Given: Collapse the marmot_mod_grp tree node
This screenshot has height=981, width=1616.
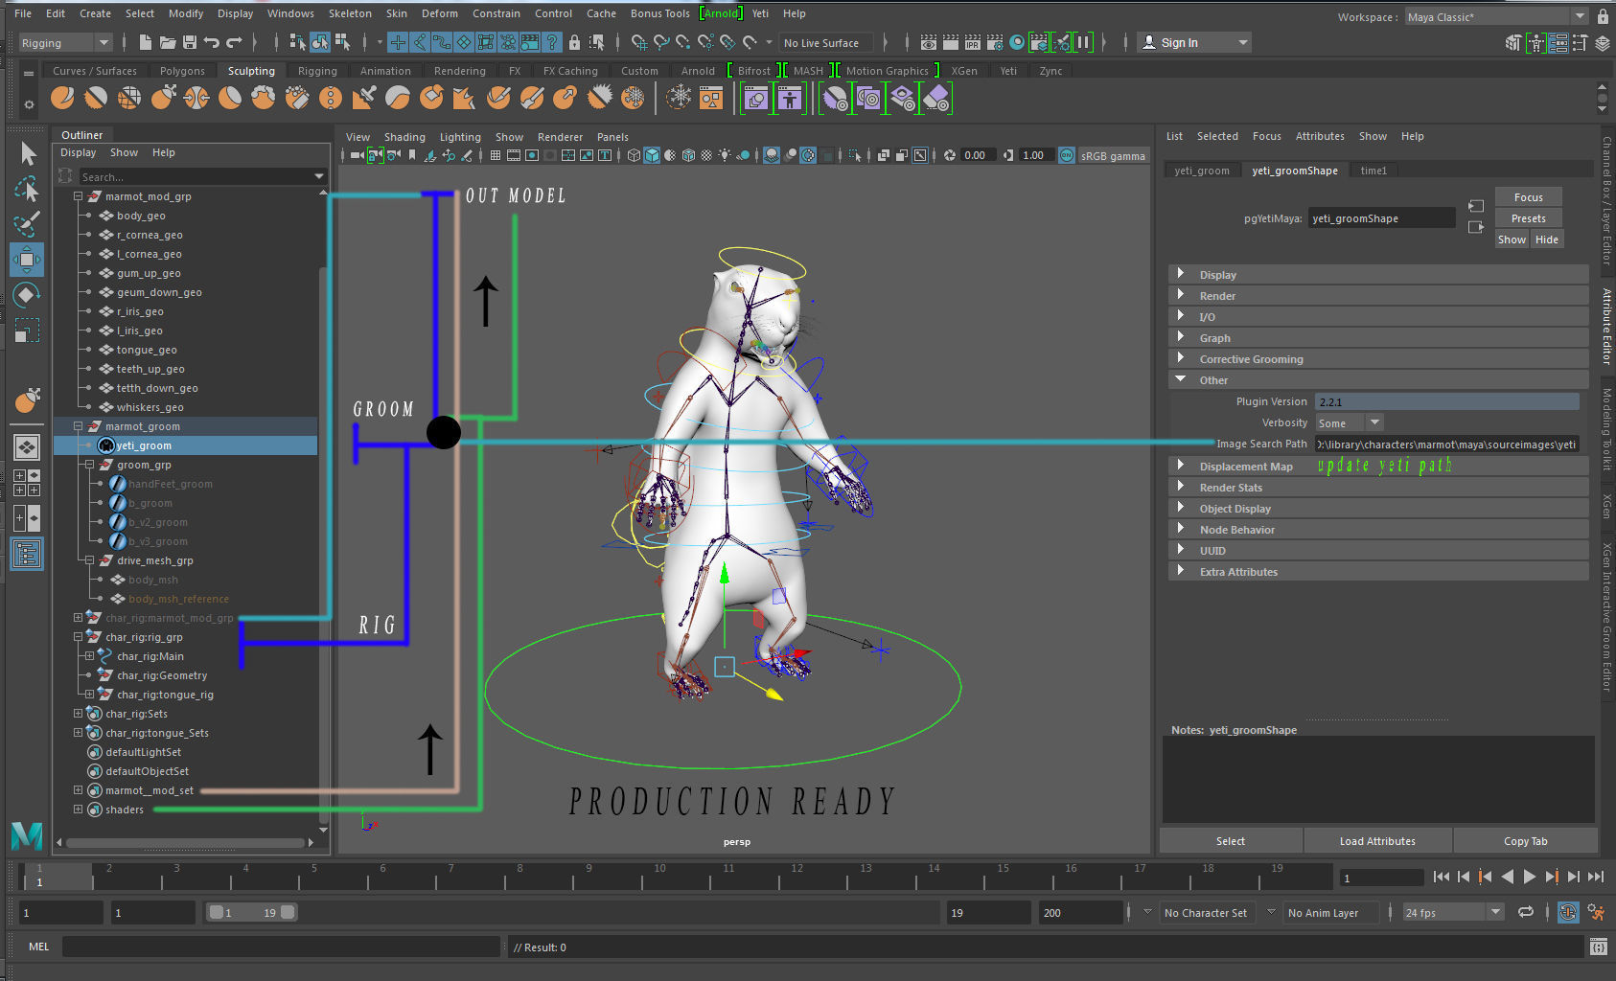Looking at the screenshot, I should 78,195.
